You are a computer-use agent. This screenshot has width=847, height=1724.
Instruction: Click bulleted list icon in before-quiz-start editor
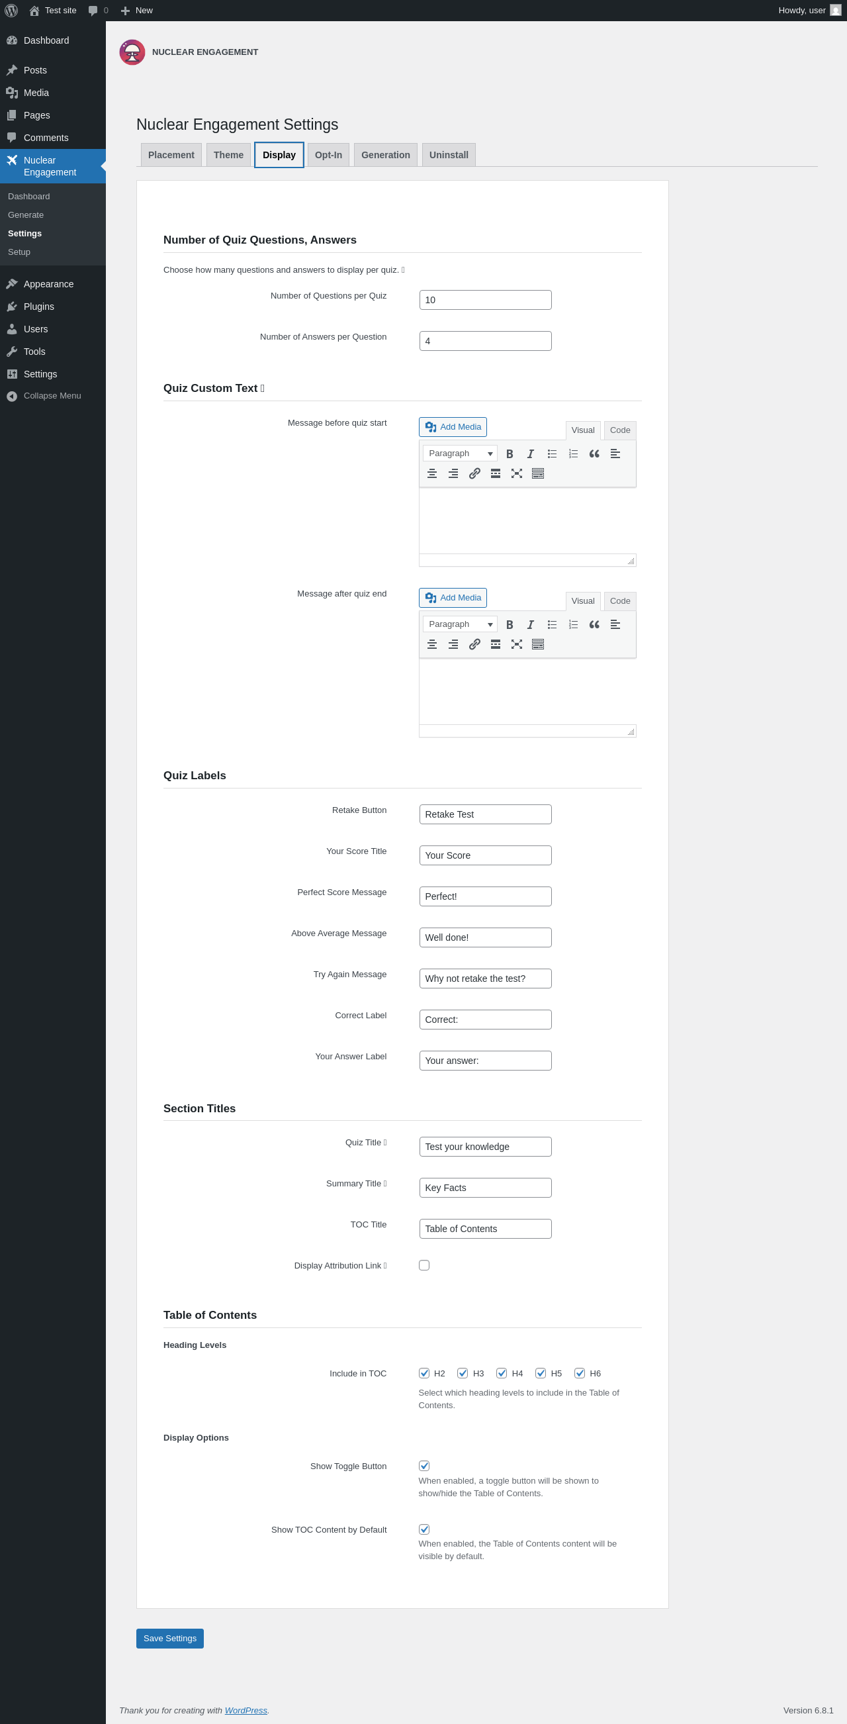pyautogui.click(x=552, y=454)
